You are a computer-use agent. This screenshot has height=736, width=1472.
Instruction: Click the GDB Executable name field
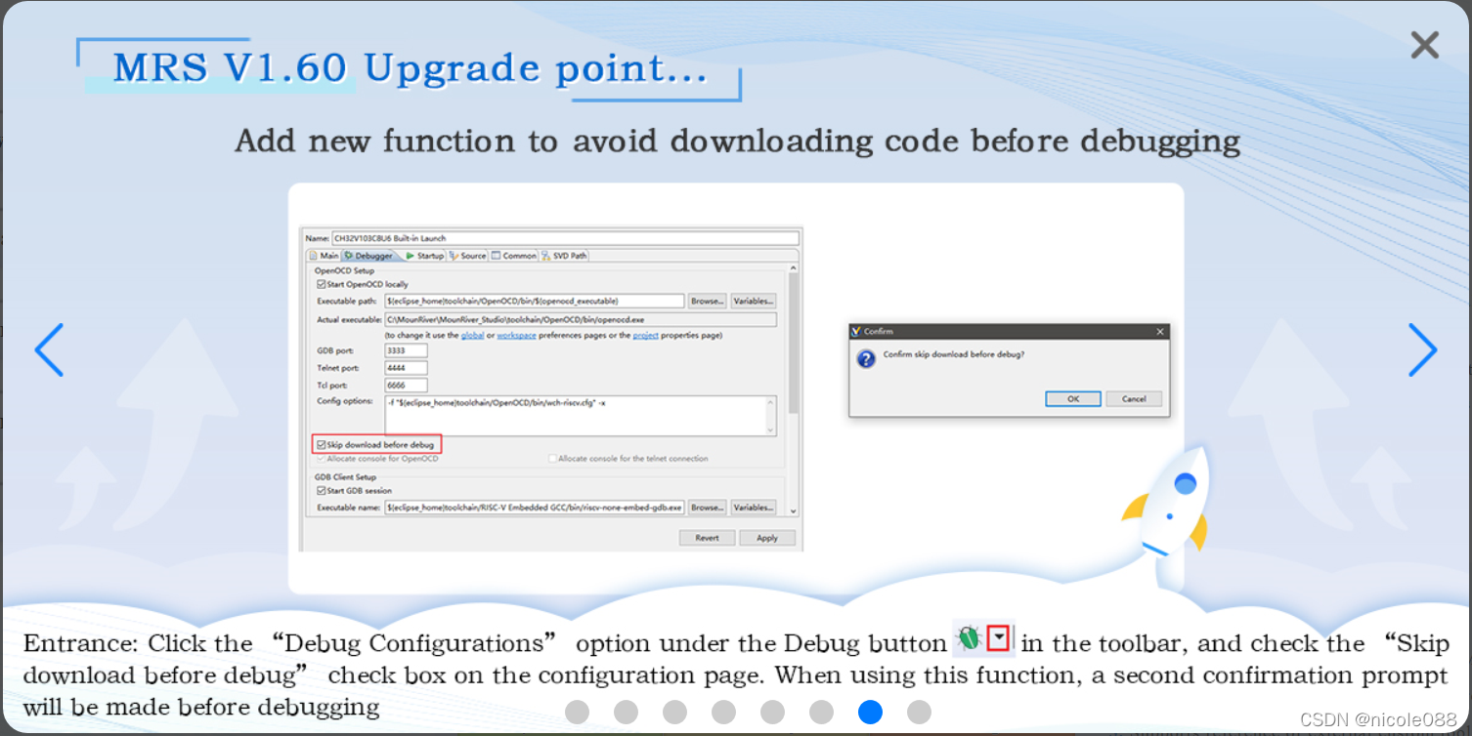(534, 508)
